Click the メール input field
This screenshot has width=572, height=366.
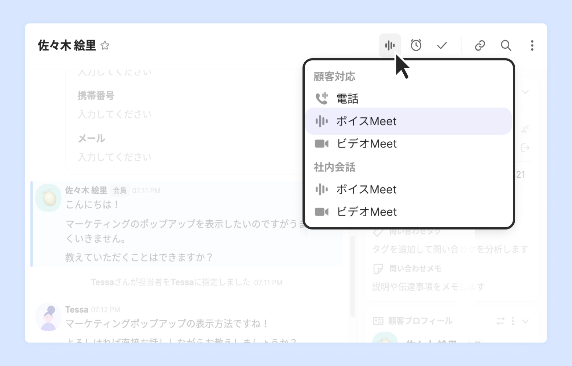point(115,157)
